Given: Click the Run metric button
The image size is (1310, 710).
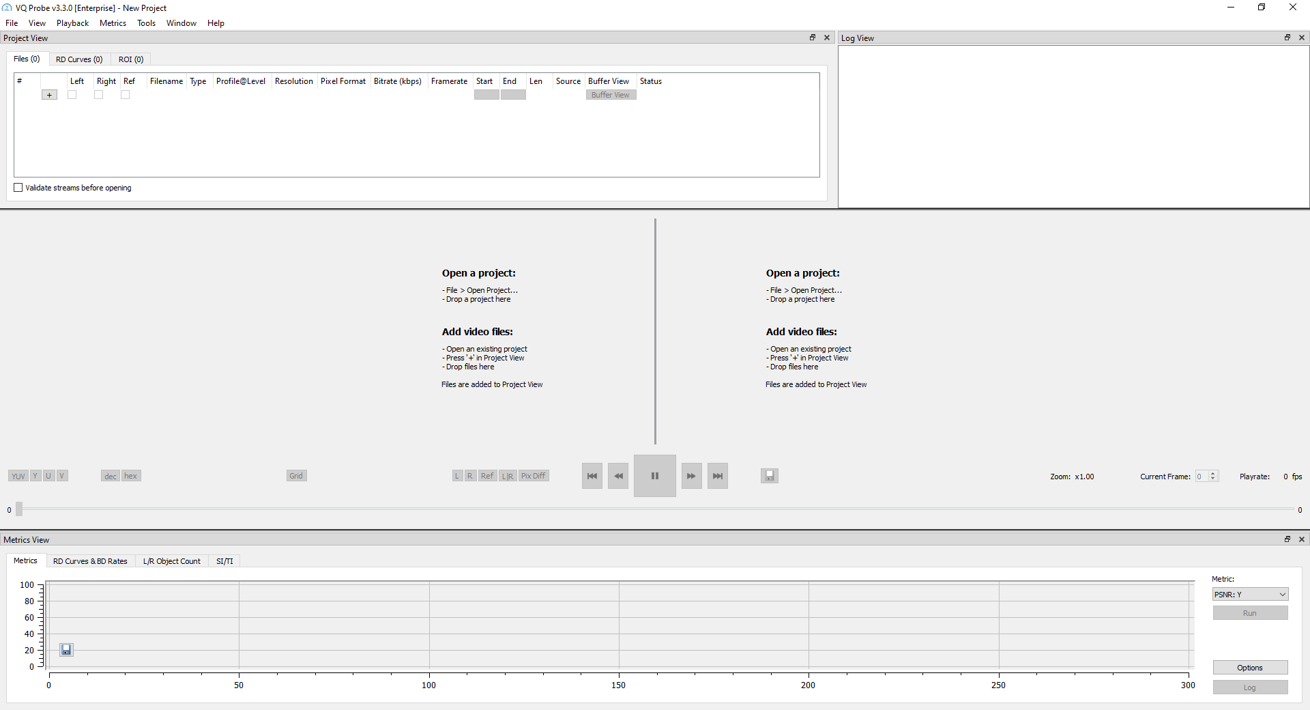Looking at the screenshot, I should coord(1250,613).
